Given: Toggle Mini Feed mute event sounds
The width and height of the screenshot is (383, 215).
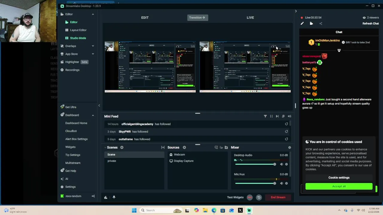Looking at the screenshot, I should pyautogui.click(x=283, y=116).
